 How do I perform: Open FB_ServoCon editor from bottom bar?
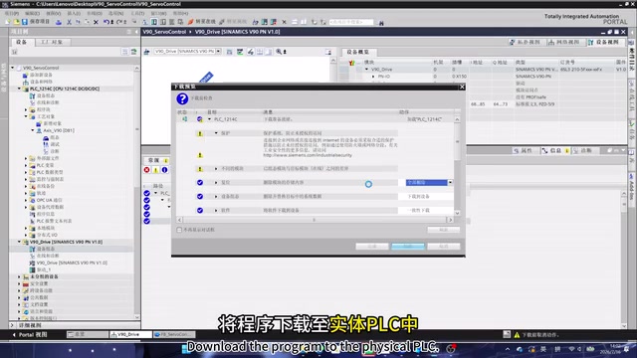point(174,335)
